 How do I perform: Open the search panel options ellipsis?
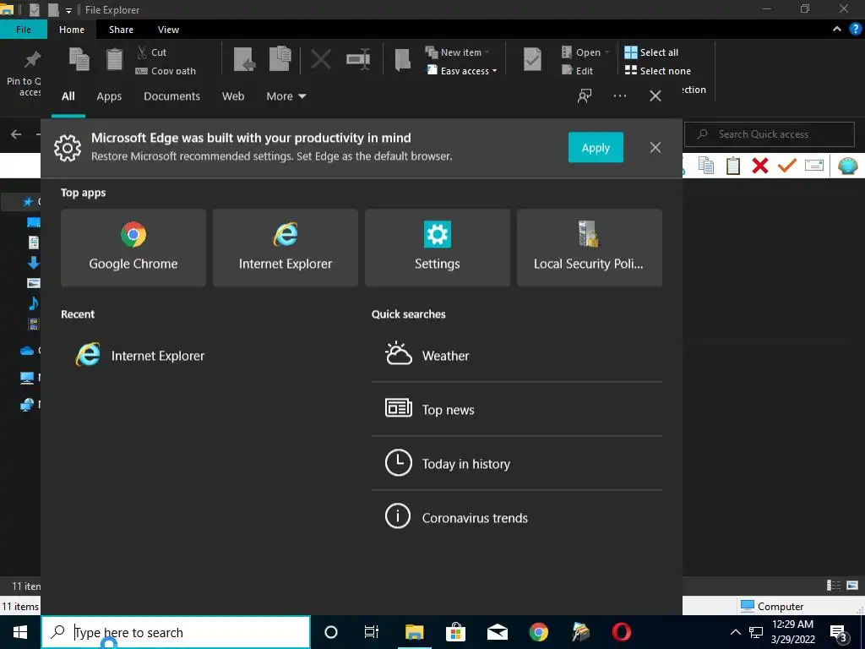coord(619,96)
